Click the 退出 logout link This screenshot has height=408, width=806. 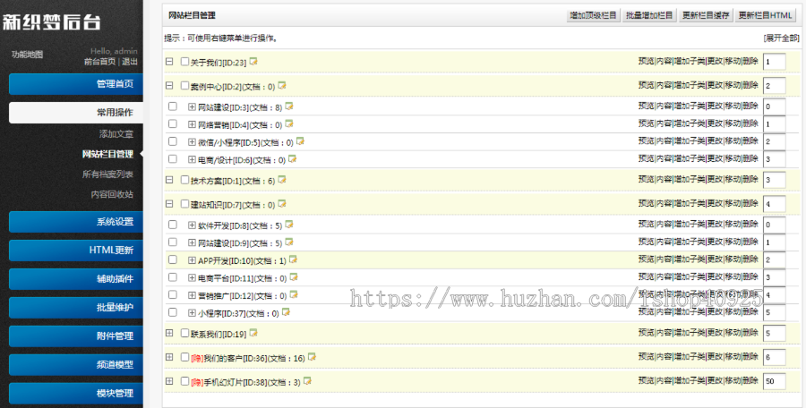(130, 62)
